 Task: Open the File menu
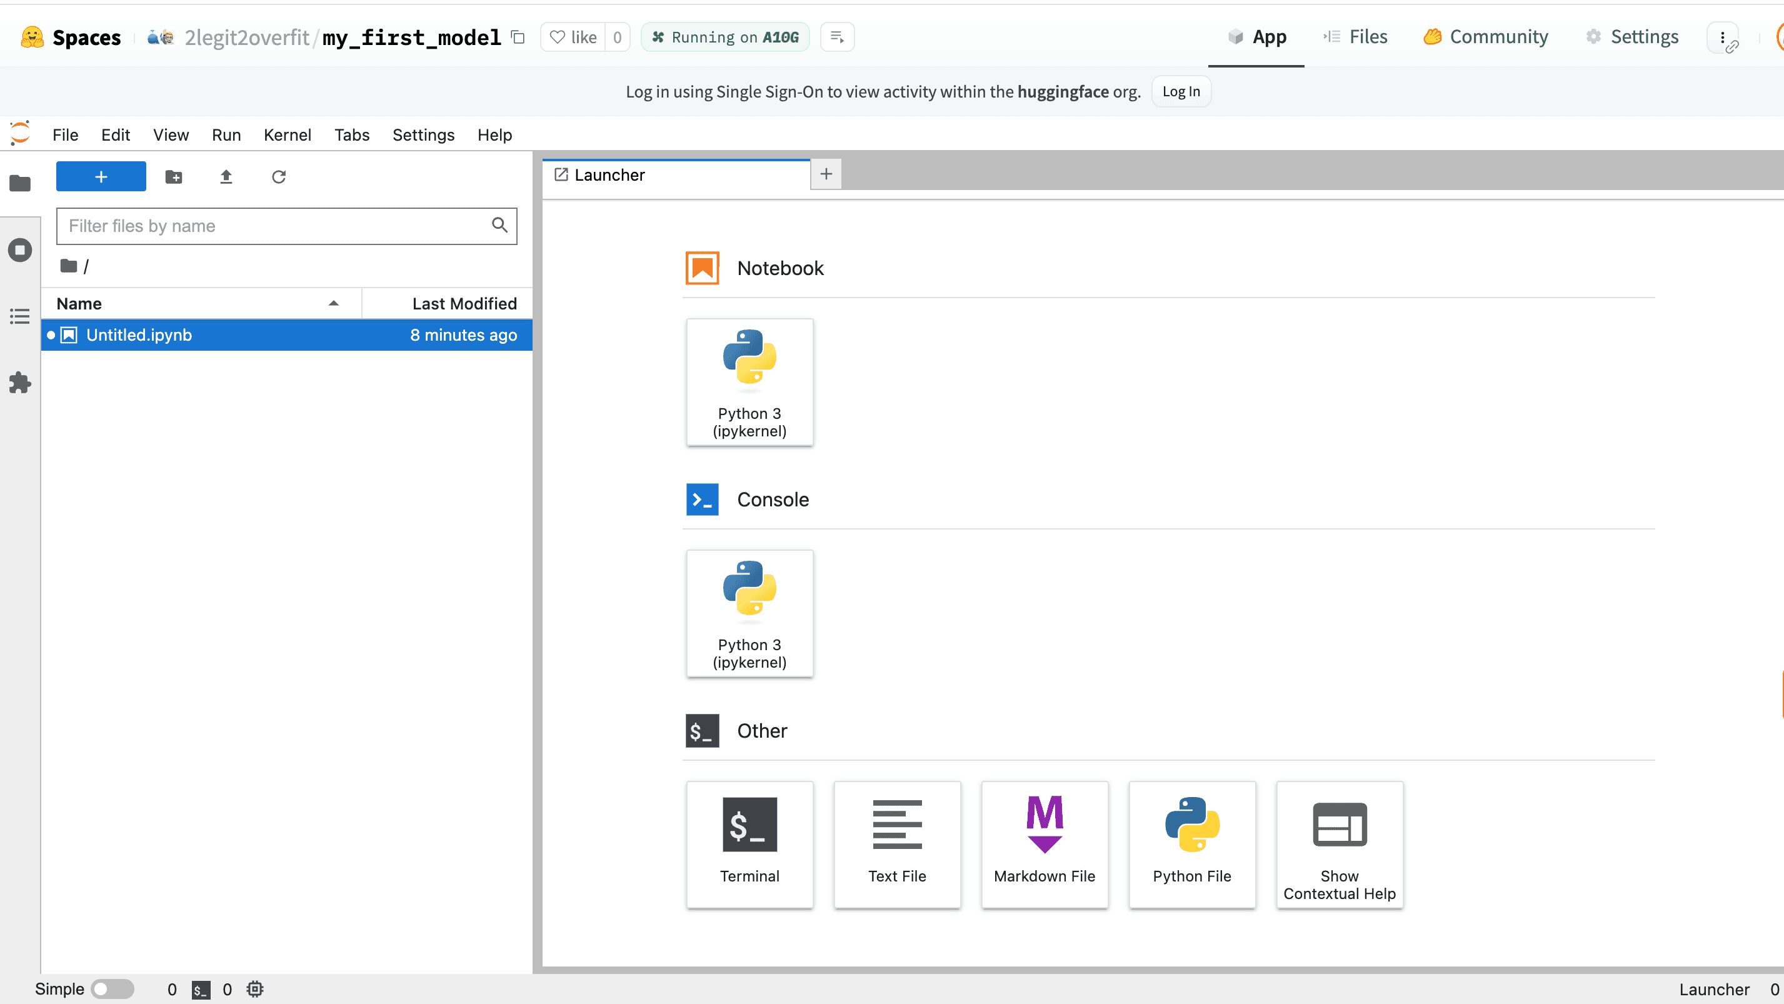point(65,135)
